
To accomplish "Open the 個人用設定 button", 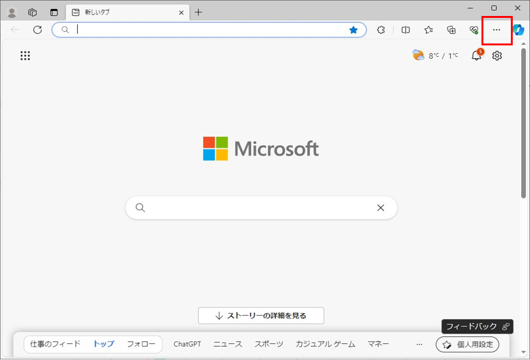I will click(467, 345).
